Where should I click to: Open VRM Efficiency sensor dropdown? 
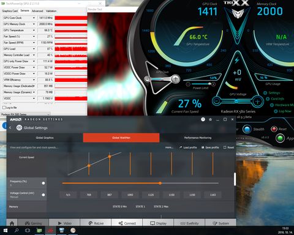(x=34, y=80)
